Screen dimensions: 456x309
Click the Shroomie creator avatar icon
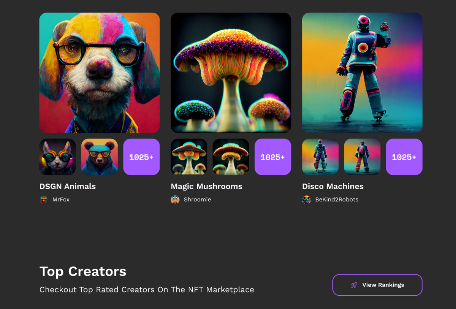(x=175, y=199)
